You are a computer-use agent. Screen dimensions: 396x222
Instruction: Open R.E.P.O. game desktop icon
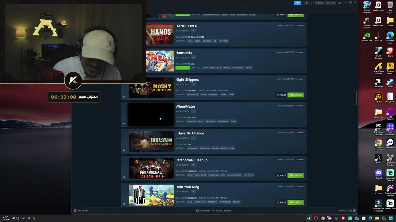pos(379,98)
